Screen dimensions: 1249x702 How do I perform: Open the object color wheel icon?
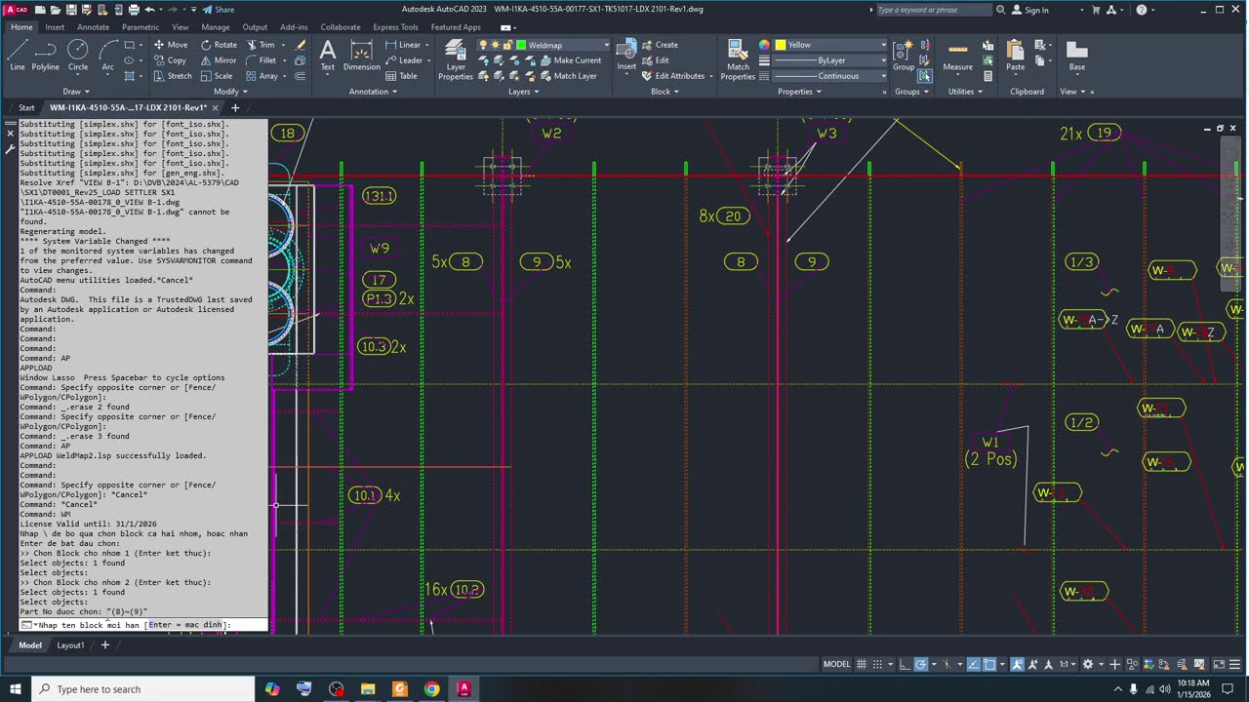(x=764, y=45)
